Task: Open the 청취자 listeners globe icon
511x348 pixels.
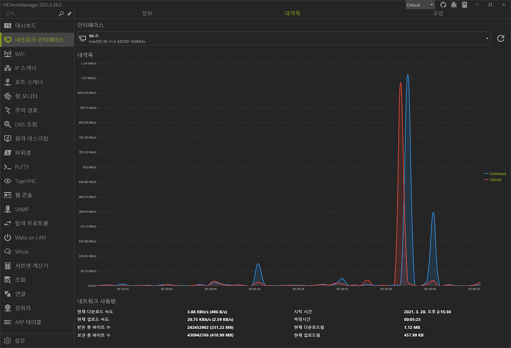Action: pyautogui.click(x=8, y=308)
